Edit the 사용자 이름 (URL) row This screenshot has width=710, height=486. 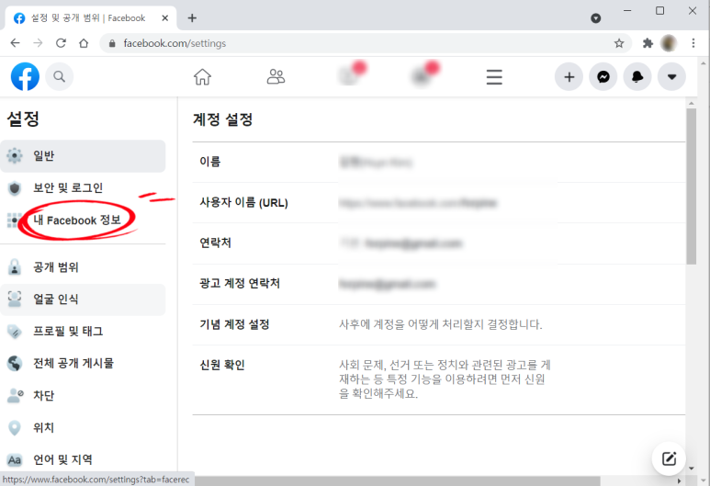coord(439,203)
